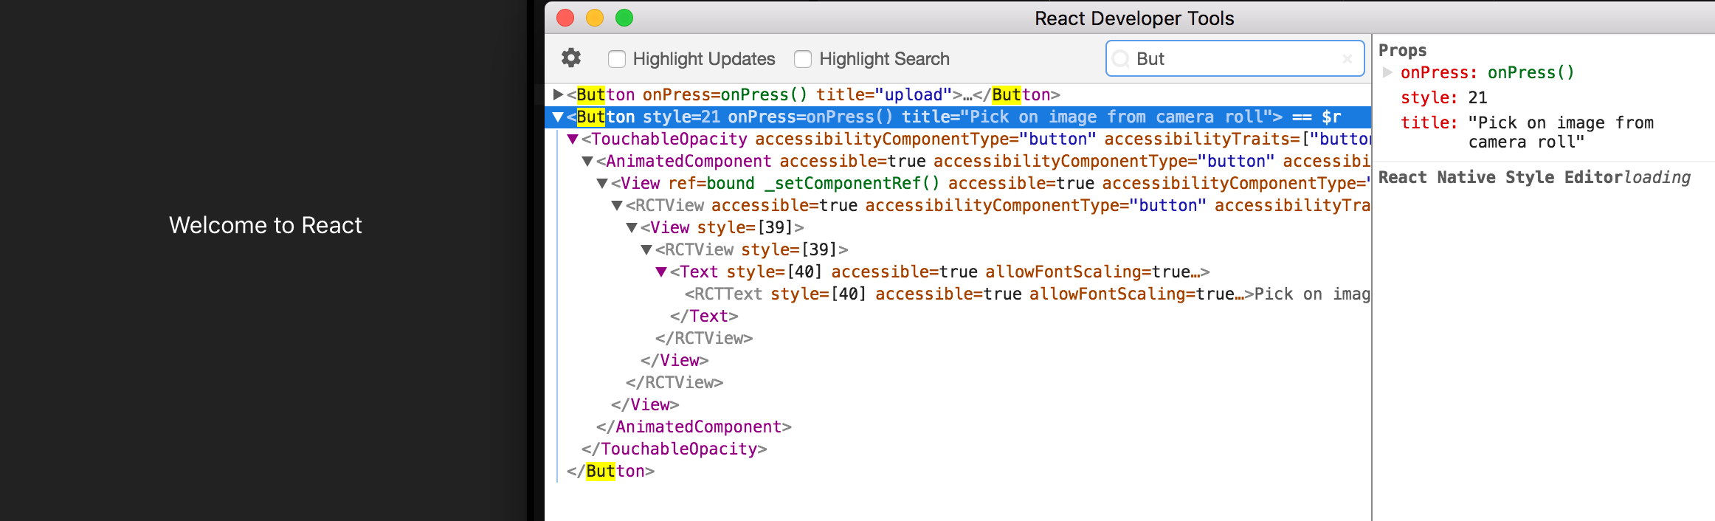Image resolution: width=1715 pixels, height=521 pixels.
Task: Minimize the React Developer Tools window
Action: point(595,18)
